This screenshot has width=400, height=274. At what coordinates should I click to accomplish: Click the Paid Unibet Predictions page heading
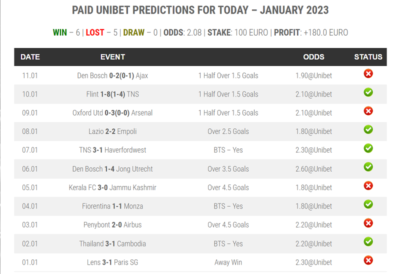[200, 10]
